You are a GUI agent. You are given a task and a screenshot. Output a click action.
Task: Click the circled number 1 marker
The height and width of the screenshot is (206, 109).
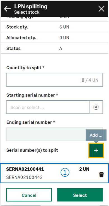click(65, 173)
